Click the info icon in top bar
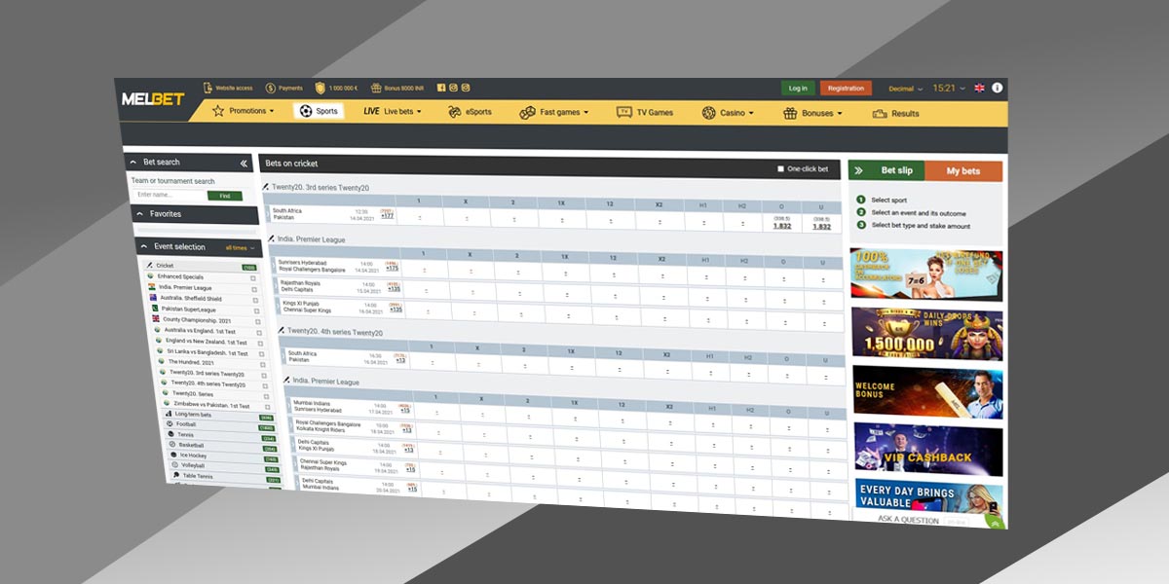 pyautogui.click(x=997, y=88)
